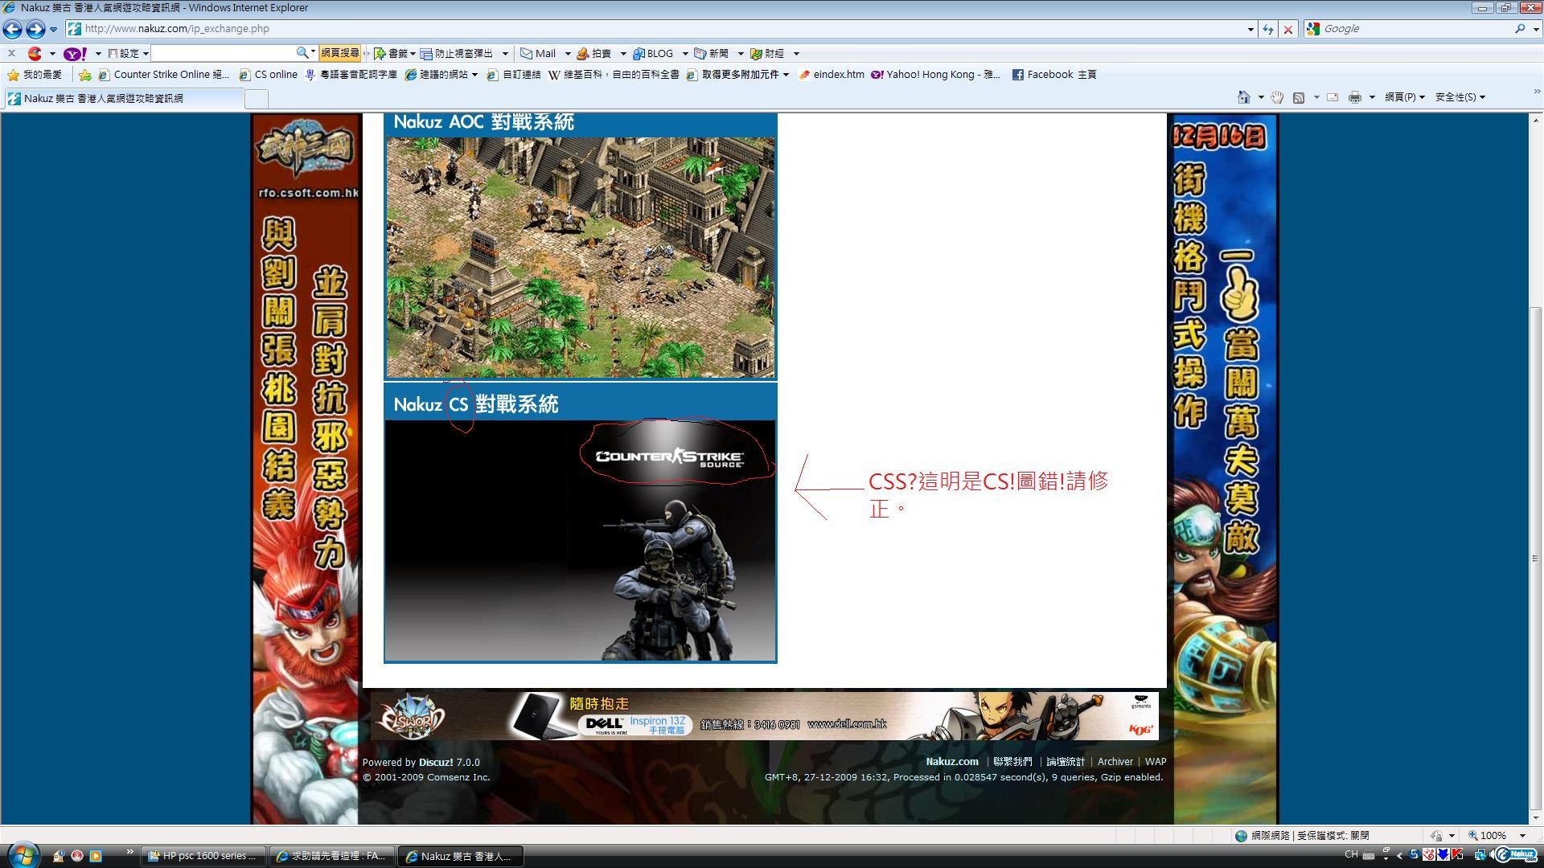This screenshot has width=1544, height=868.
Task: Open a new blank tab
Action: 256,99
